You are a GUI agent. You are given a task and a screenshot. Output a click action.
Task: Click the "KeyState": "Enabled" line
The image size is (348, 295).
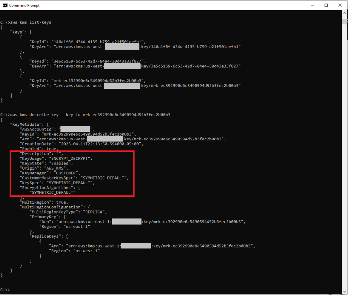coord(46,163)
